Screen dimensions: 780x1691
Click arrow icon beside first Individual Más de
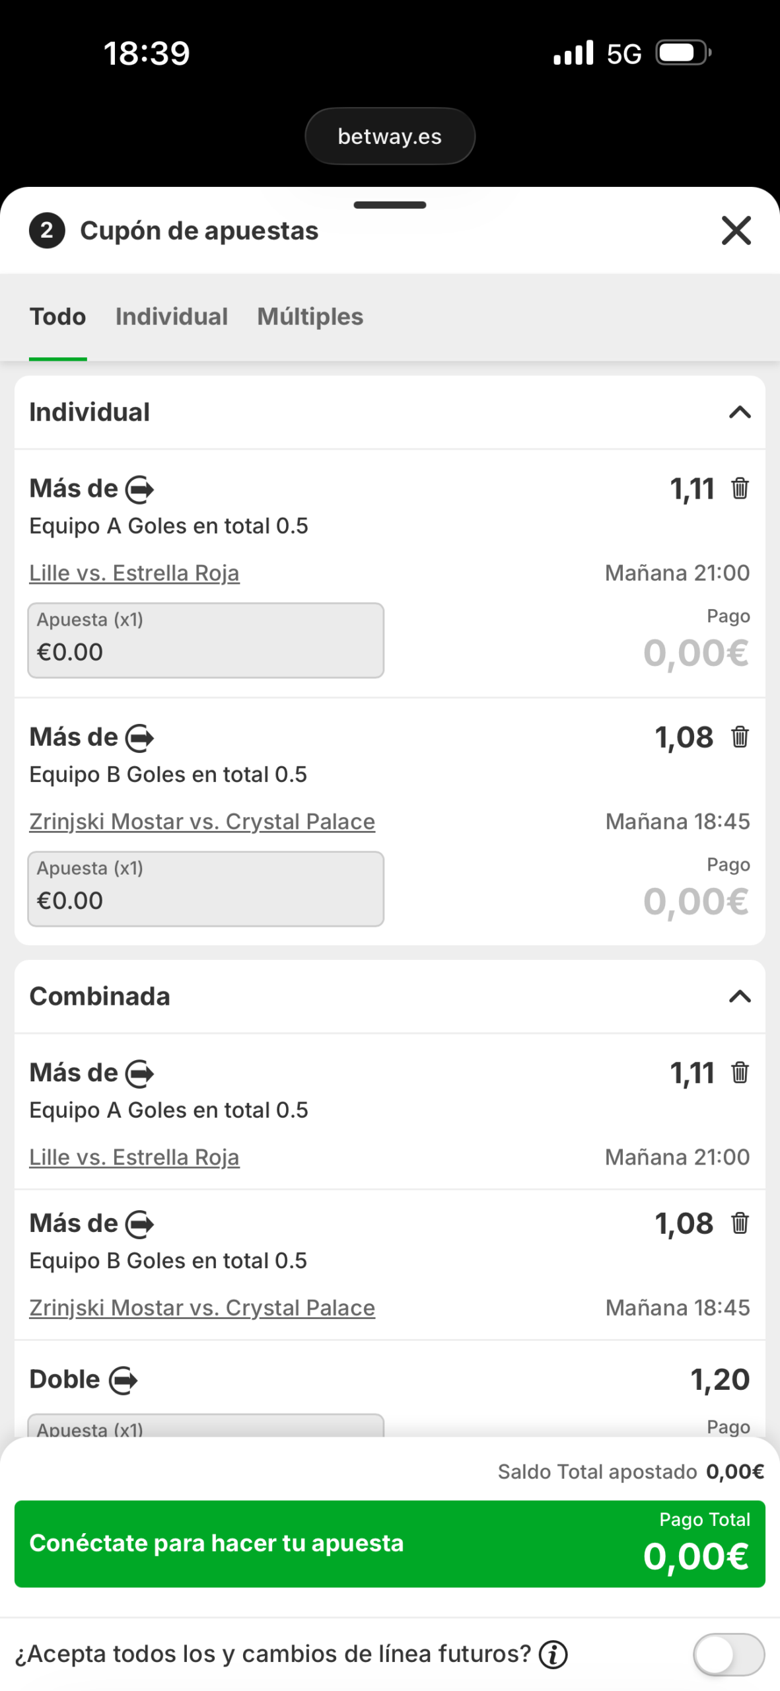(140, 489)
